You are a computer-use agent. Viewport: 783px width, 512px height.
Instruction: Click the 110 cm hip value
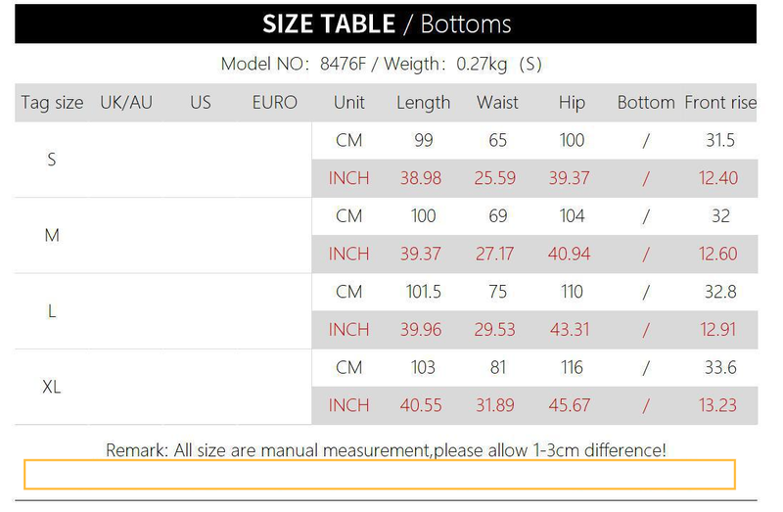[572, 292]
